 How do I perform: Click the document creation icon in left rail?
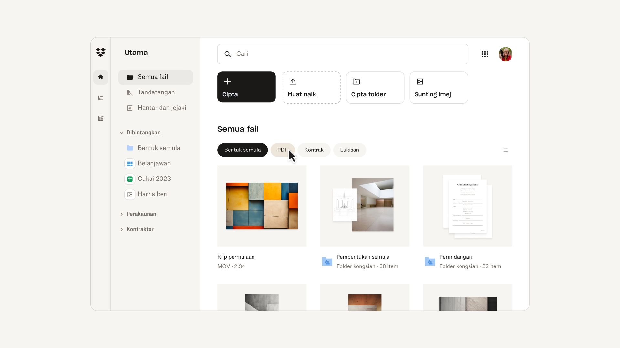(x=100, y=118)
